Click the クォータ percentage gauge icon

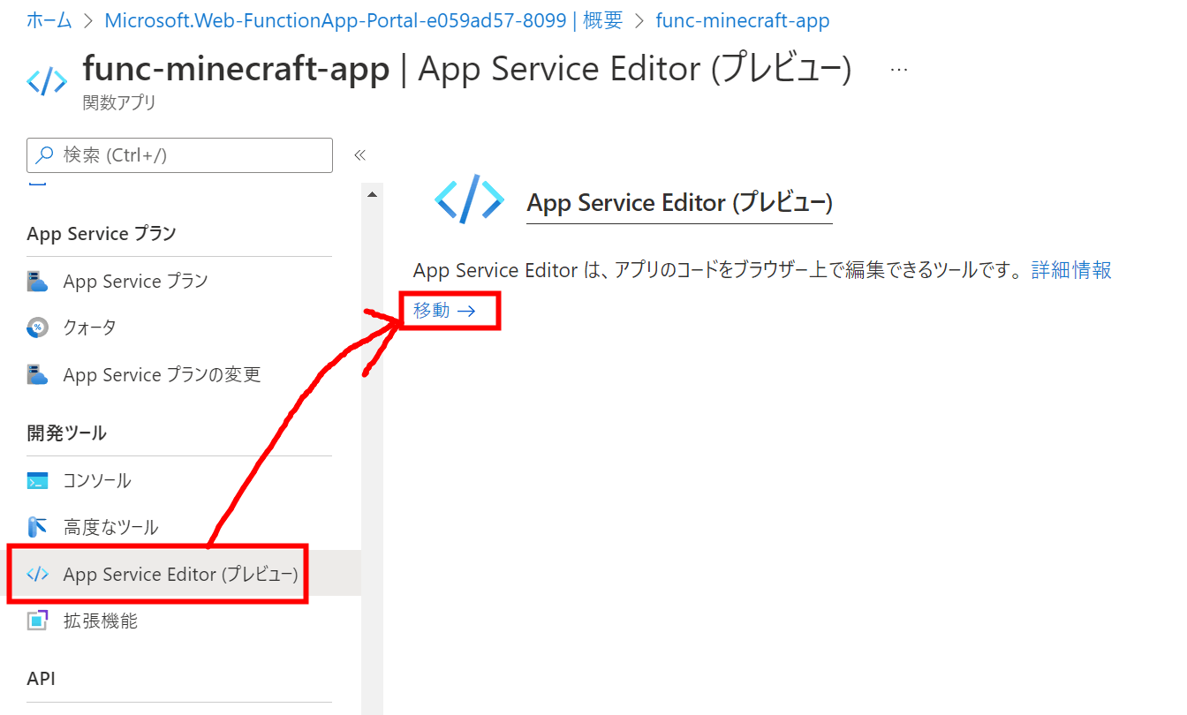tap(37, 327)
